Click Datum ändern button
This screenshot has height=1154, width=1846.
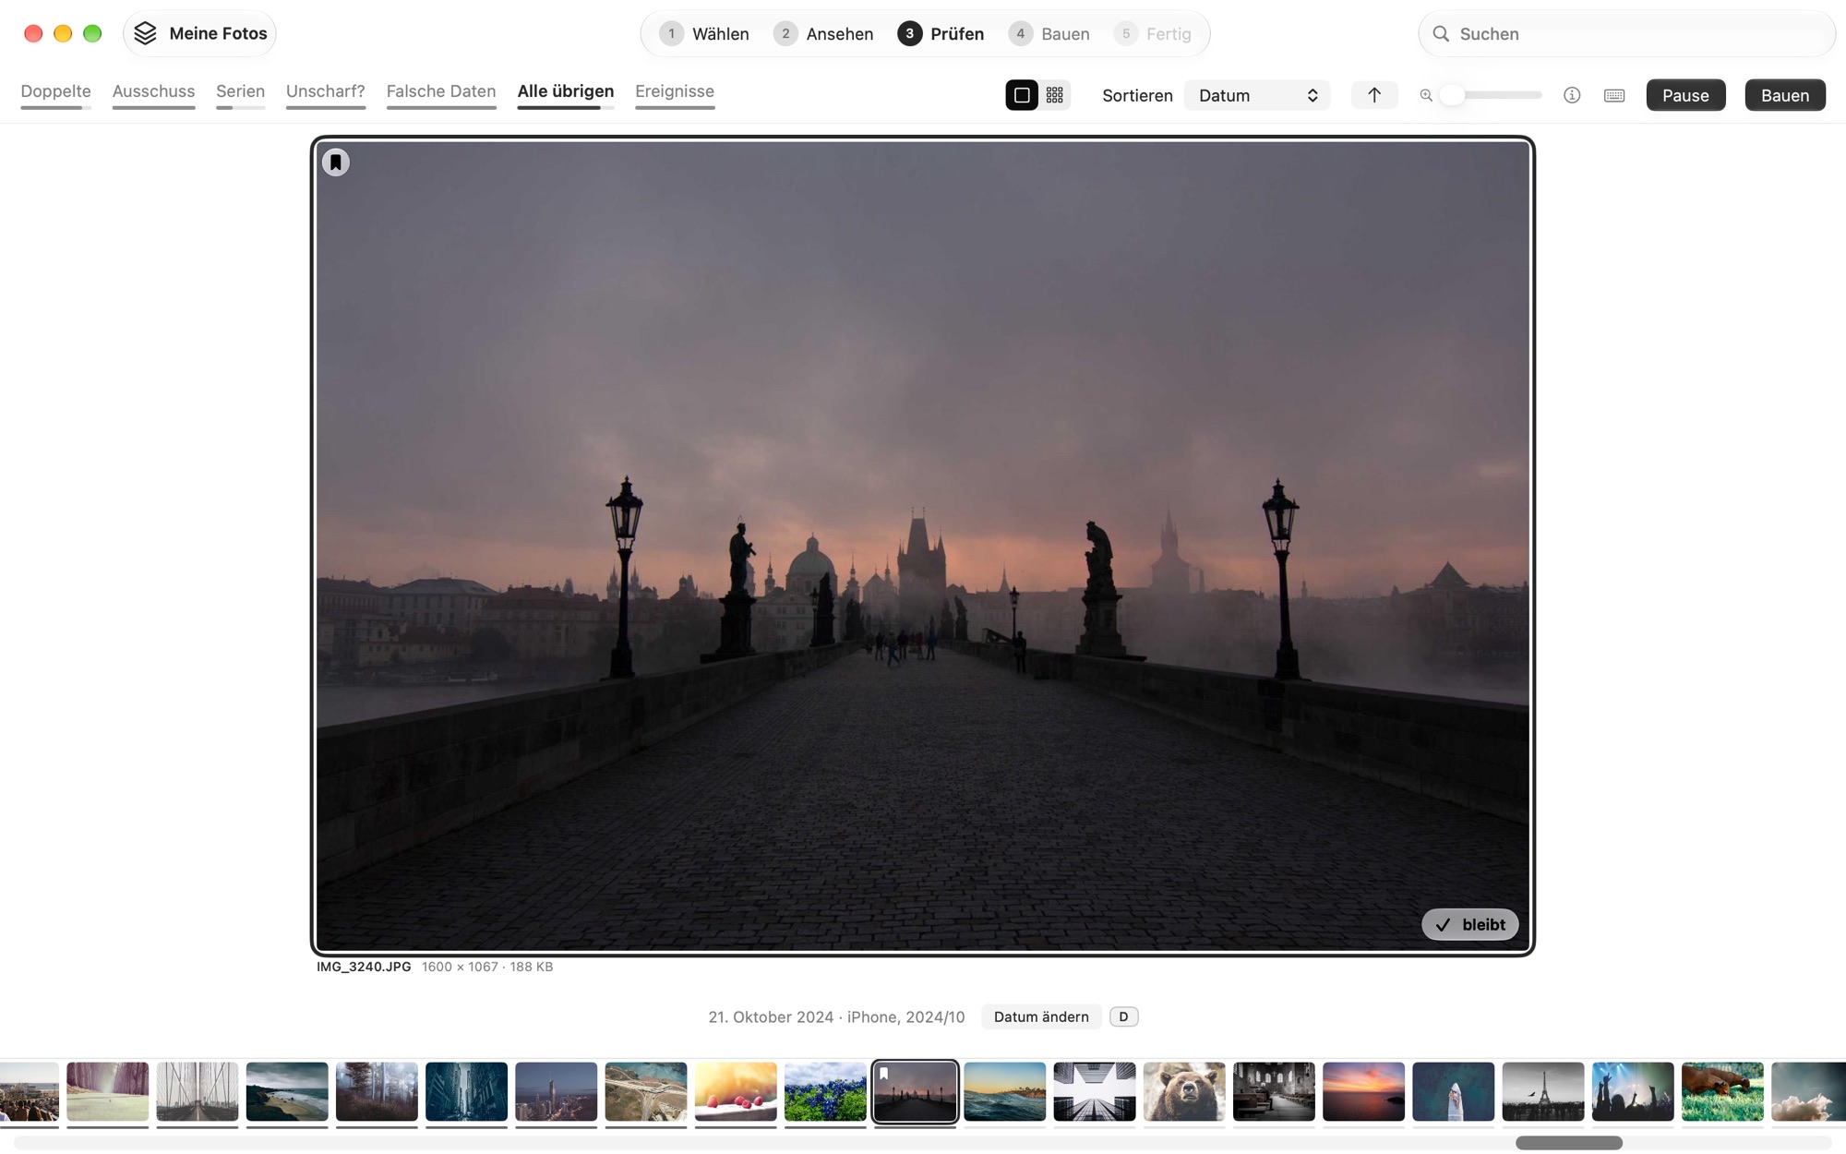1041,1016
